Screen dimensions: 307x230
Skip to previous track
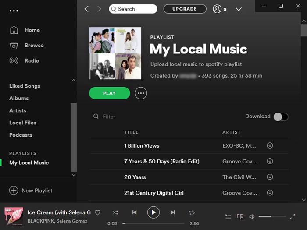pos(134,212)
